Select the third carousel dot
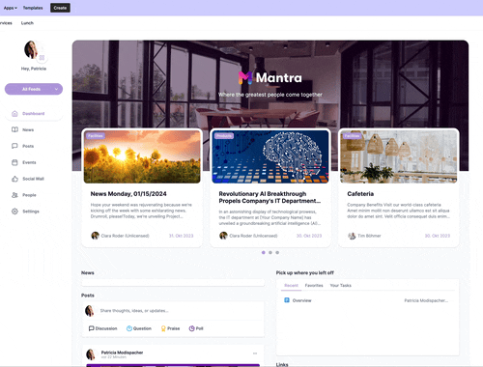 277,253
